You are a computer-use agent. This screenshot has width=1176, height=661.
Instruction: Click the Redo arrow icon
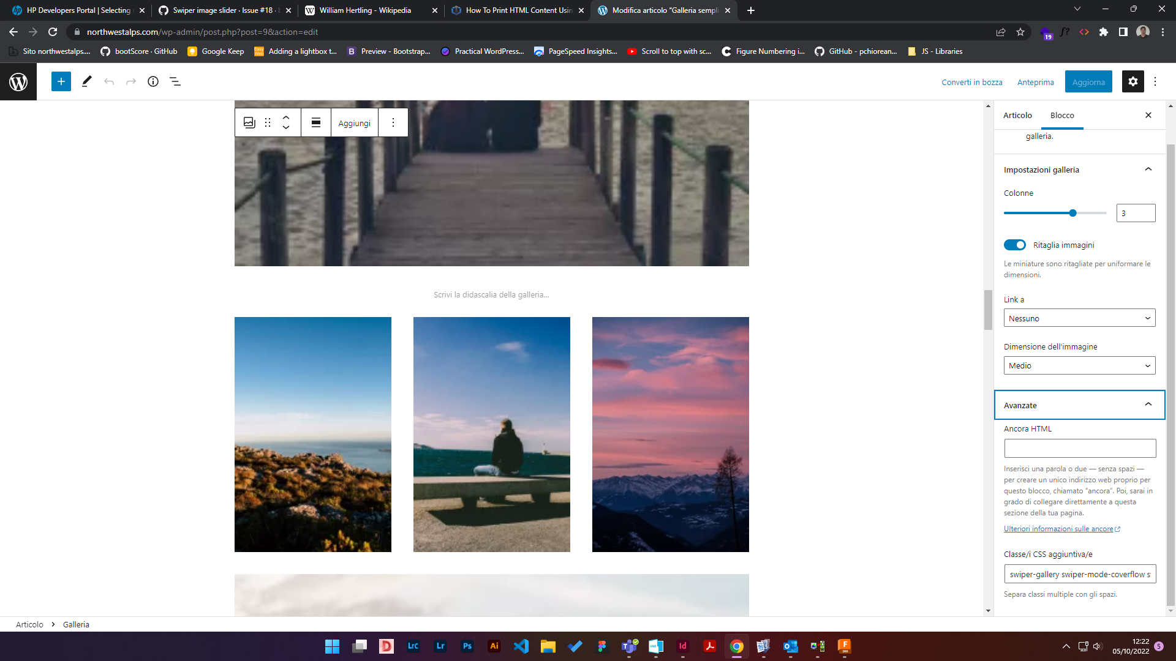click(131, 81)
